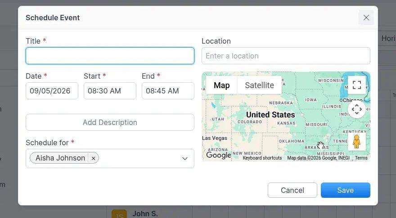Focus the Title input field
Viewport: 396px width, 218px height.
point(110,56)
